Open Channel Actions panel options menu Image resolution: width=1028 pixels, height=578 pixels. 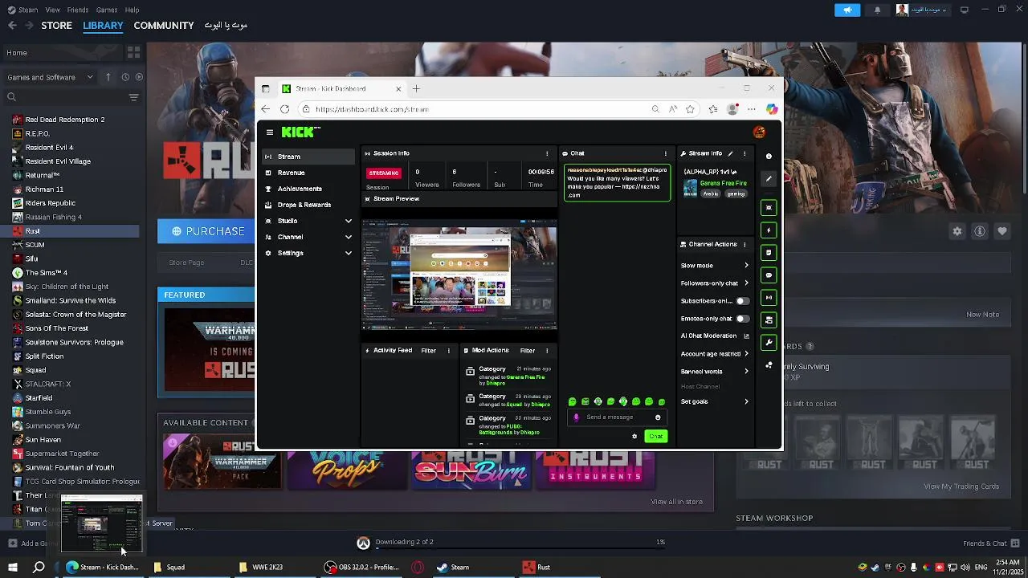pyautogui.click(x=744, y=245)
